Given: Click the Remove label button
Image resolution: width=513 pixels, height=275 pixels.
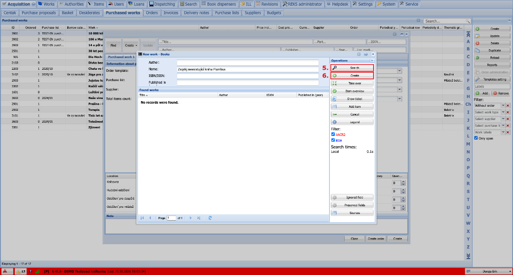Looking at the screenshot, I should point(501,93).
